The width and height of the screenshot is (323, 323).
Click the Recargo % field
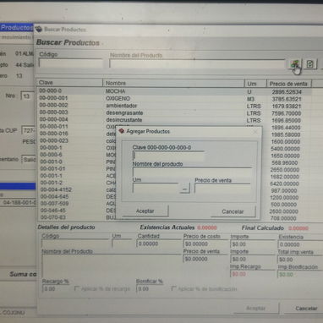[56, 288]
